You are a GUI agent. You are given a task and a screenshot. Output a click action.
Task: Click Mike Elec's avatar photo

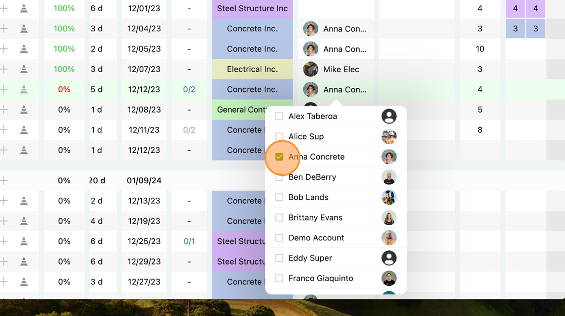(310, 69)
